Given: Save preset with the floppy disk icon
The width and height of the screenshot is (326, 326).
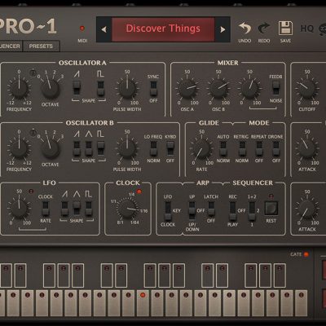Looking at the screenshot, I should 285,28.
